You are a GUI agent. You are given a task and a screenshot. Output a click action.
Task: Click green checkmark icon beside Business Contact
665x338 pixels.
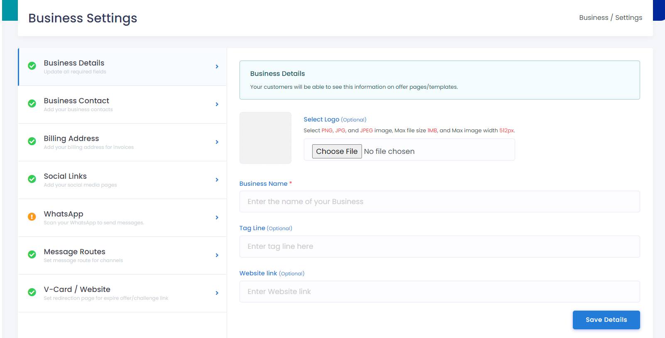pyautogui.click(x=32, y=104)
